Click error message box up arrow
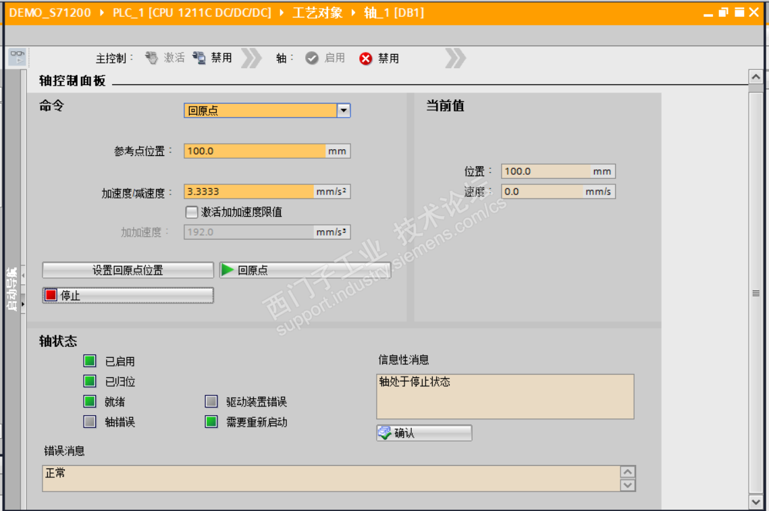Screen dimensions: 769x511 click(628, 472)
